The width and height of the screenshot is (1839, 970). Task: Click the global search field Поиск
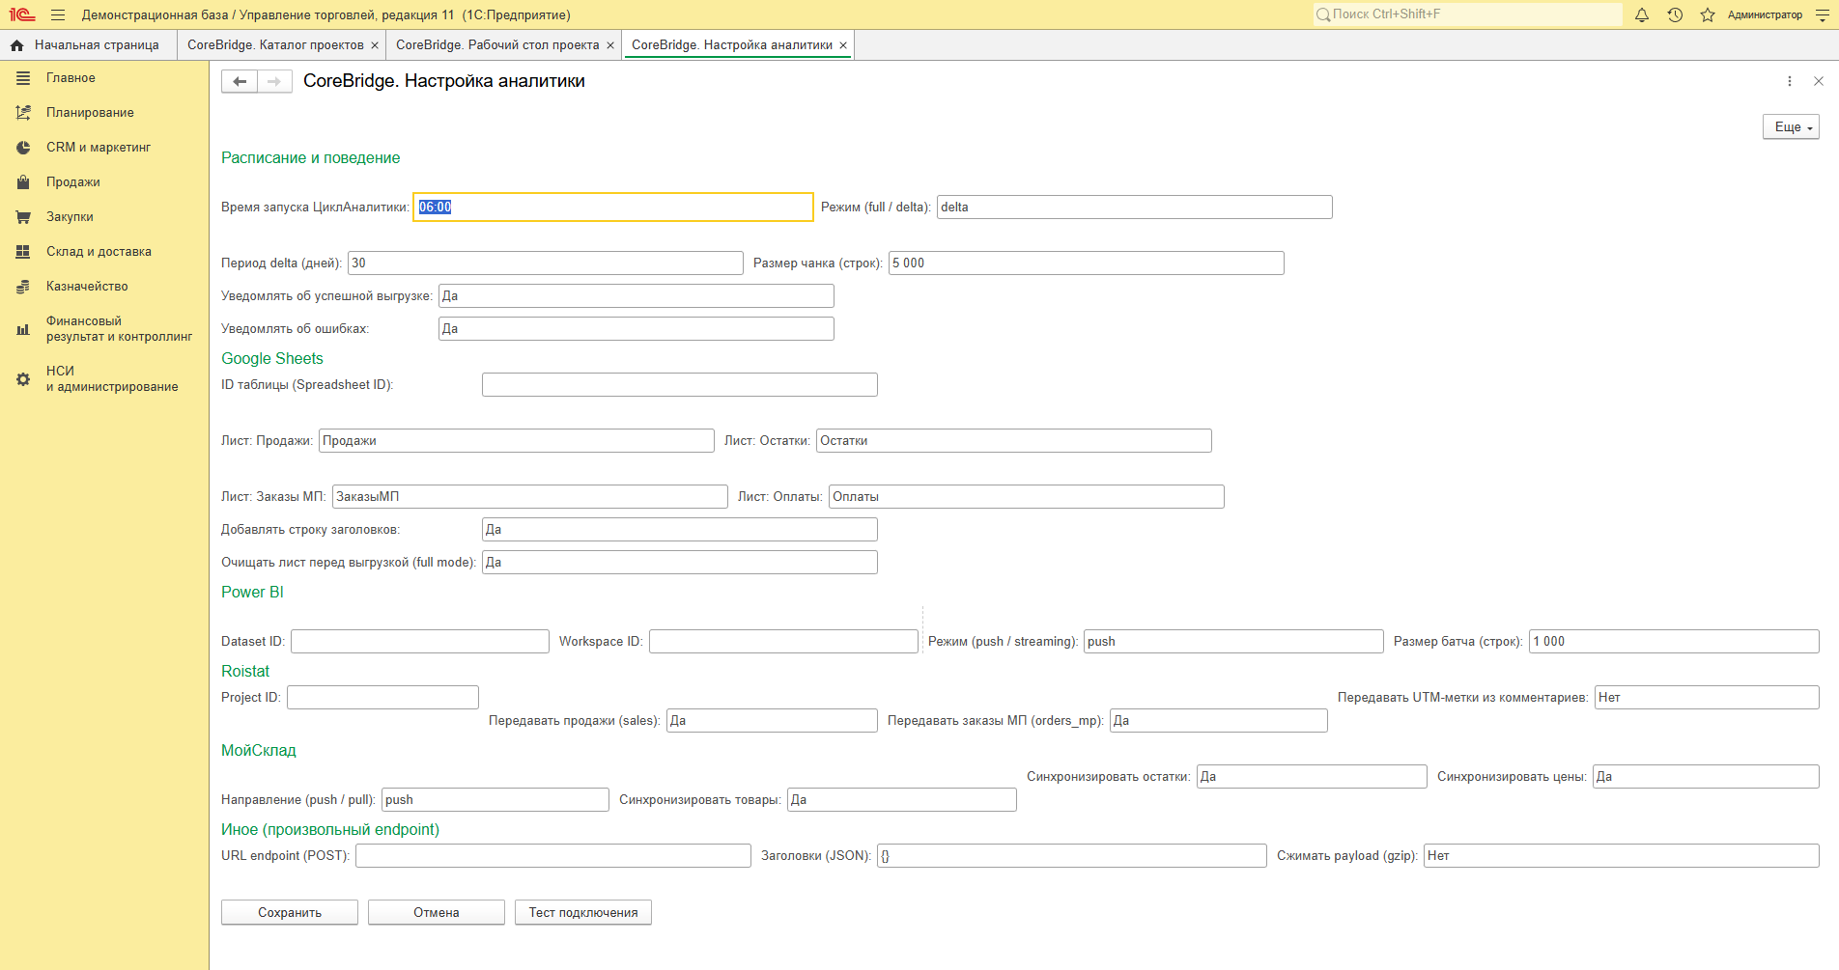[x=1468, y=14]
